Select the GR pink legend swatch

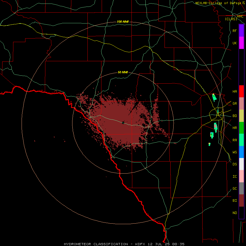coord(241,103)
